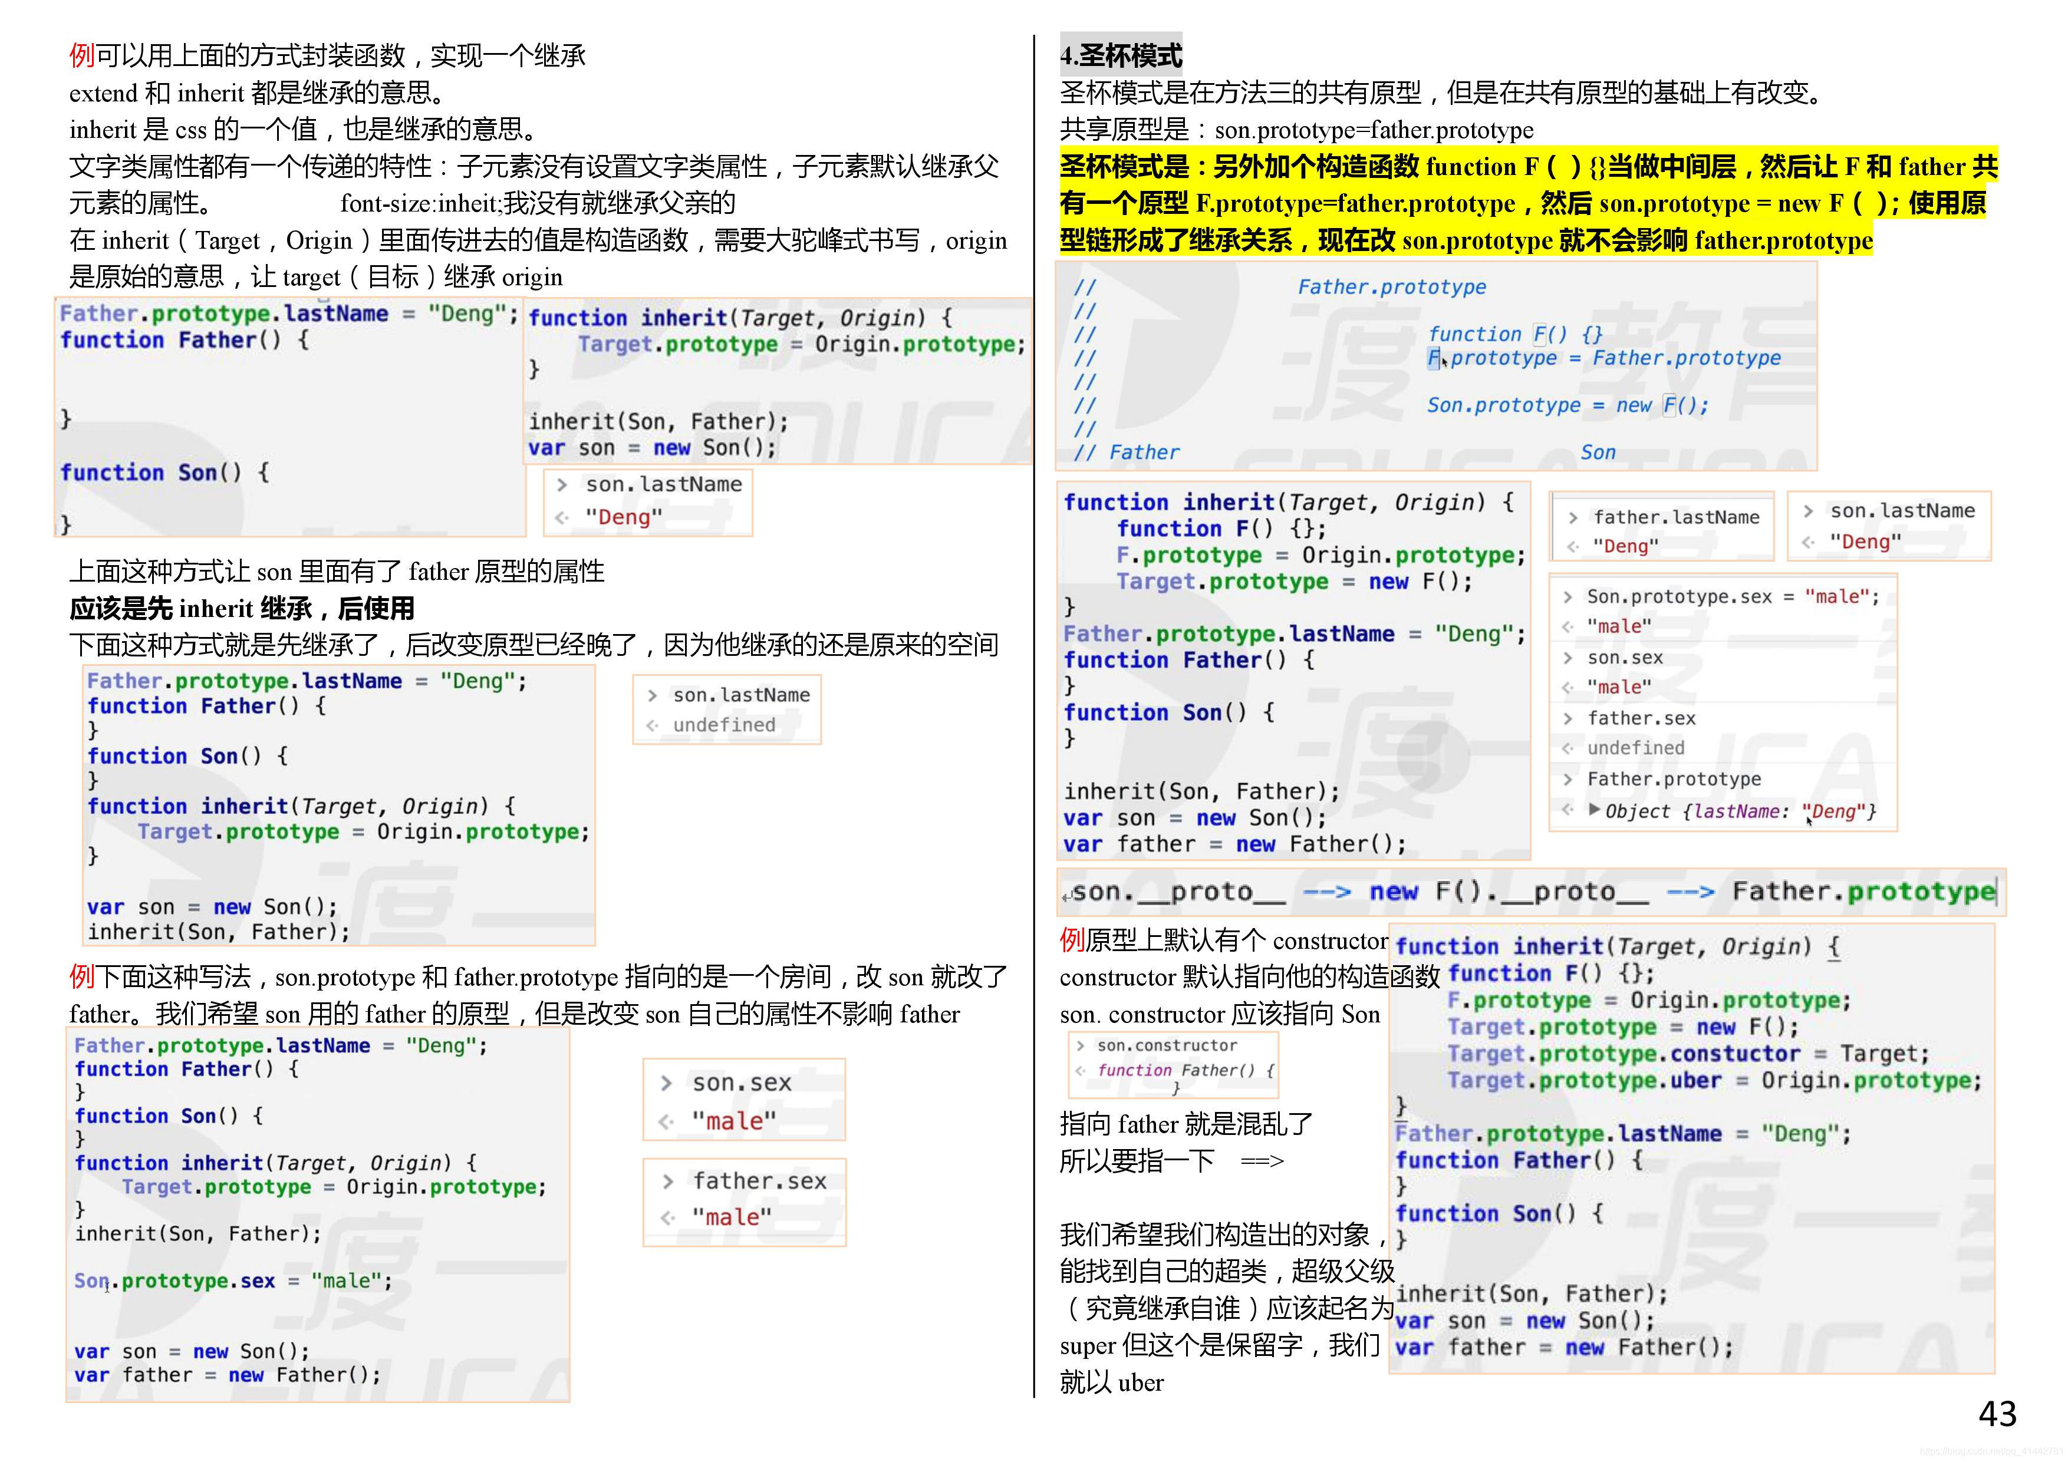Click son.__proto__ in the prototype chain line
Image resolution: width=2068 pixels, height=1462 pixels.
click(1178, 892)
